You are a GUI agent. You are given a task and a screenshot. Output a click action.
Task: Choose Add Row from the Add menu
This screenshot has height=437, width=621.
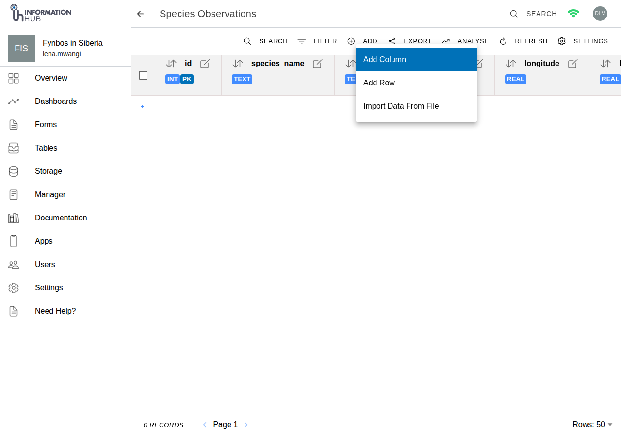tap(416, 83)
